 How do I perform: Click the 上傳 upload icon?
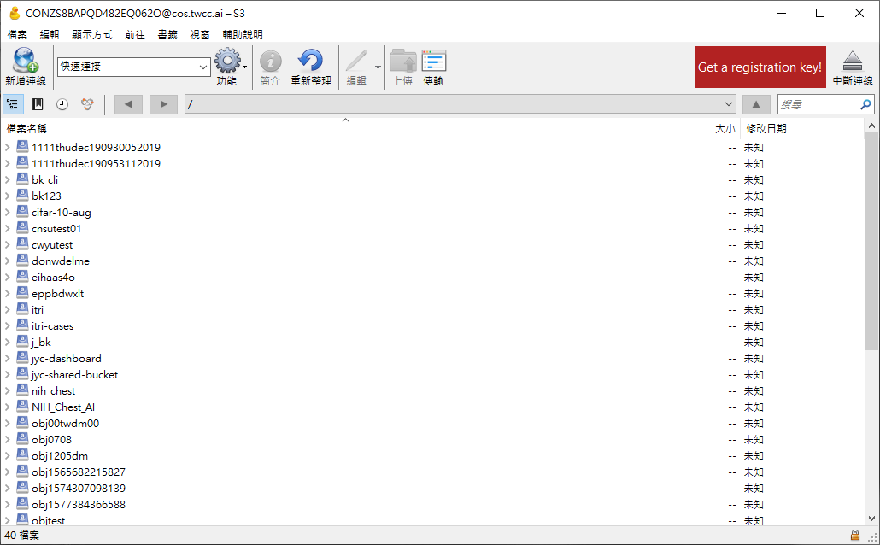tap(402, 61)
